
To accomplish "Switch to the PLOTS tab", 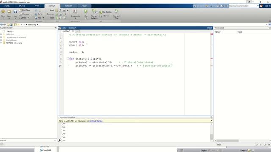I will [22, 6].
